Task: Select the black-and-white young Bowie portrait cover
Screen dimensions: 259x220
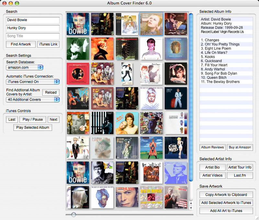Action: [x=102, y=173]
